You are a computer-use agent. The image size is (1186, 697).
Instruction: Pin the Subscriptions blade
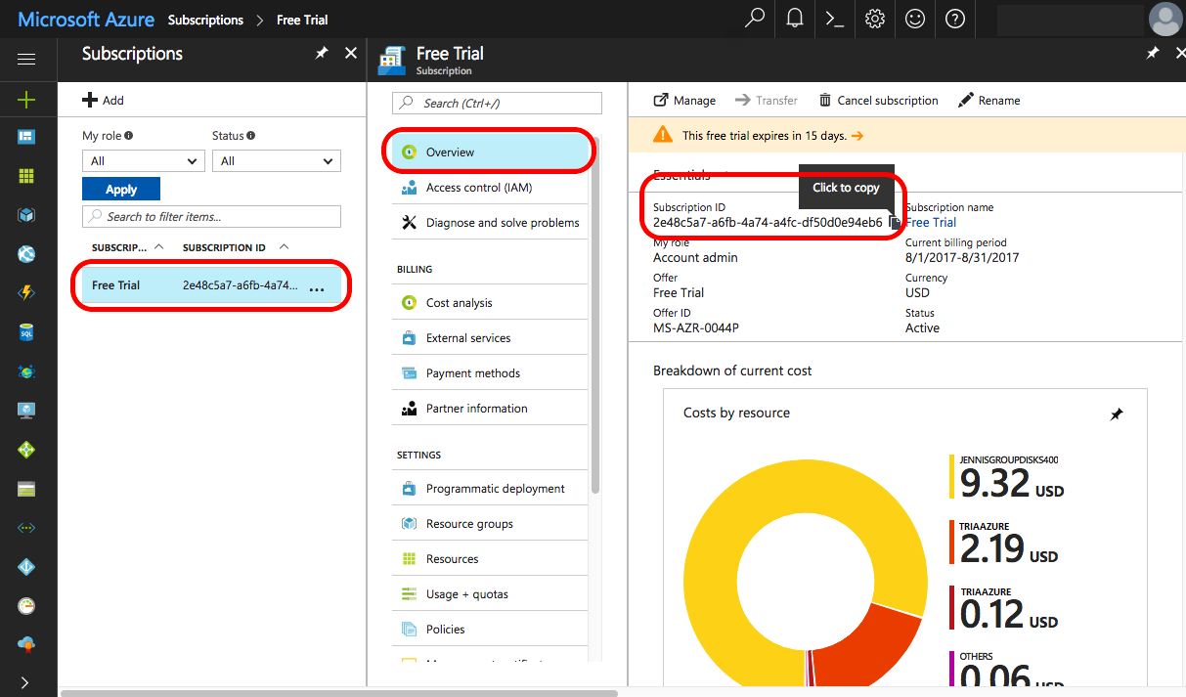[x=322, y=54]
